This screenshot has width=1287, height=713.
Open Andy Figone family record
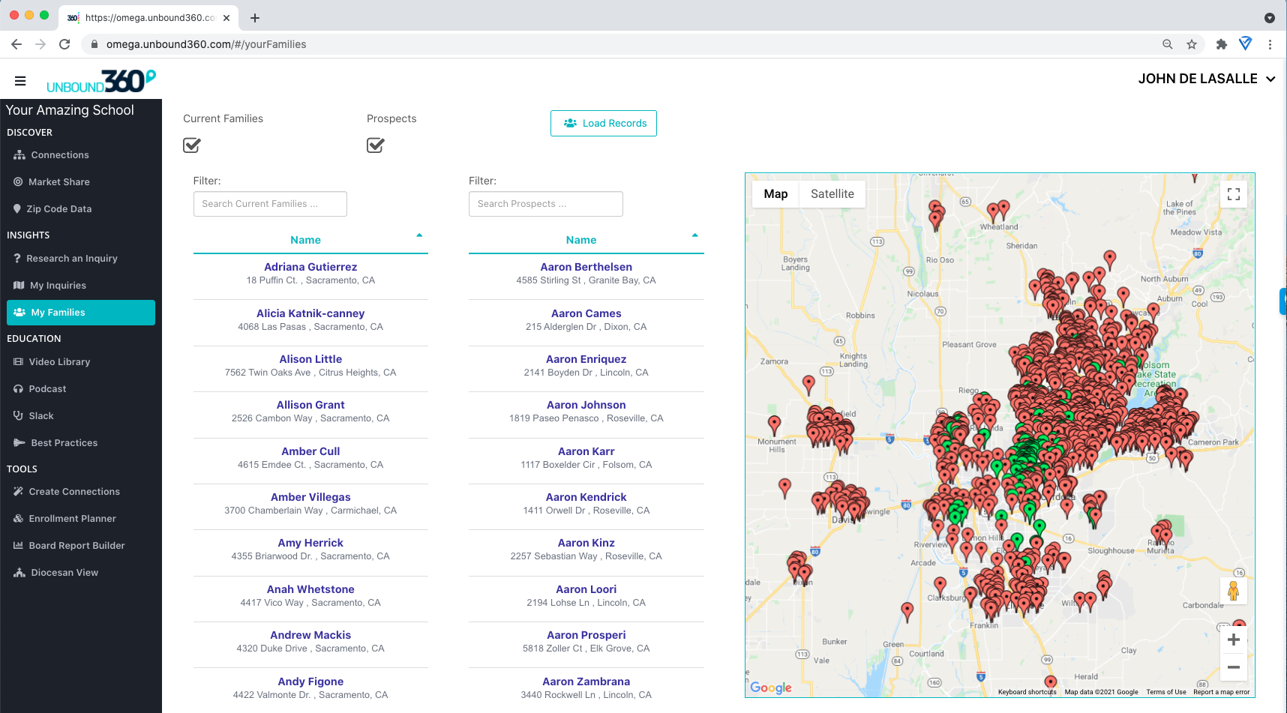click(310, 682)
